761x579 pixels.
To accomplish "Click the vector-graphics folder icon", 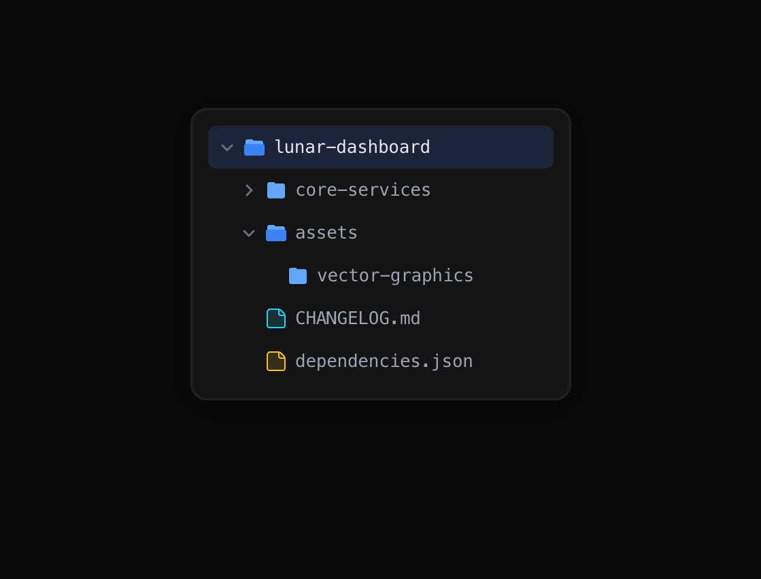I will tap(298, 276).
